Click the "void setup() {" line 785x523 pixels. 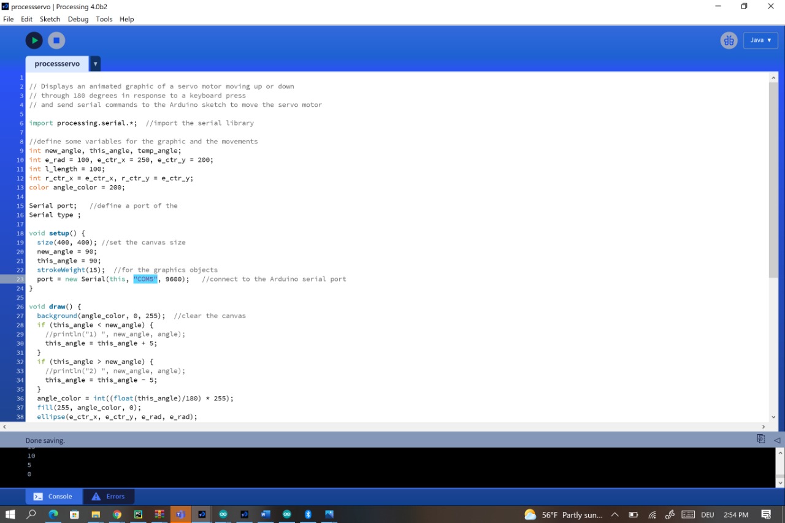[57, 234]
